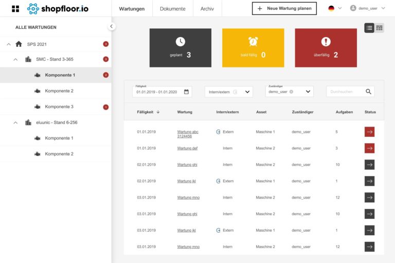Click the demo_user avatar icon
This screenshot has height=263, width=395.
click(353, 8)
